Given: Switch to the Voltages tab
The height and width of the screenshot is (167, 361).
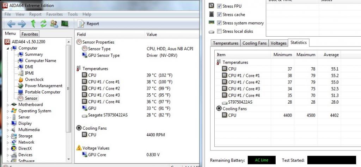Looking at the screenshot, I should pyautogui.click(x=279, y=43).
